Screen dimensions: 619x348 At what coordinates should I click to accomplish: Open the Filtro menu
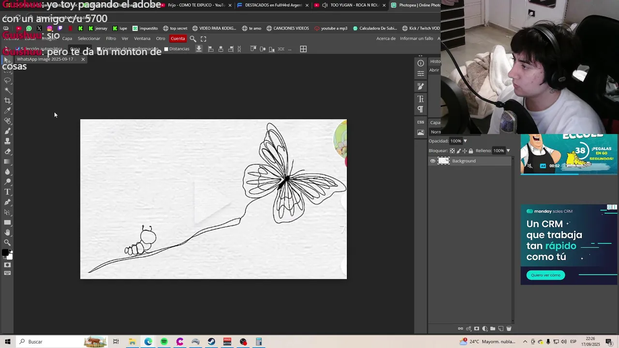[x=111, y=39]
